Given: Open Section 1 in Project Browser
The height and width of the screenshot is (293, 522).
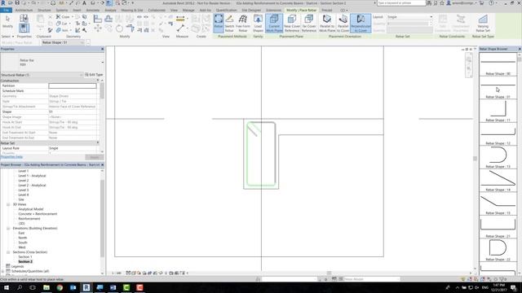Looking at the screenshot, I should 25,257.
